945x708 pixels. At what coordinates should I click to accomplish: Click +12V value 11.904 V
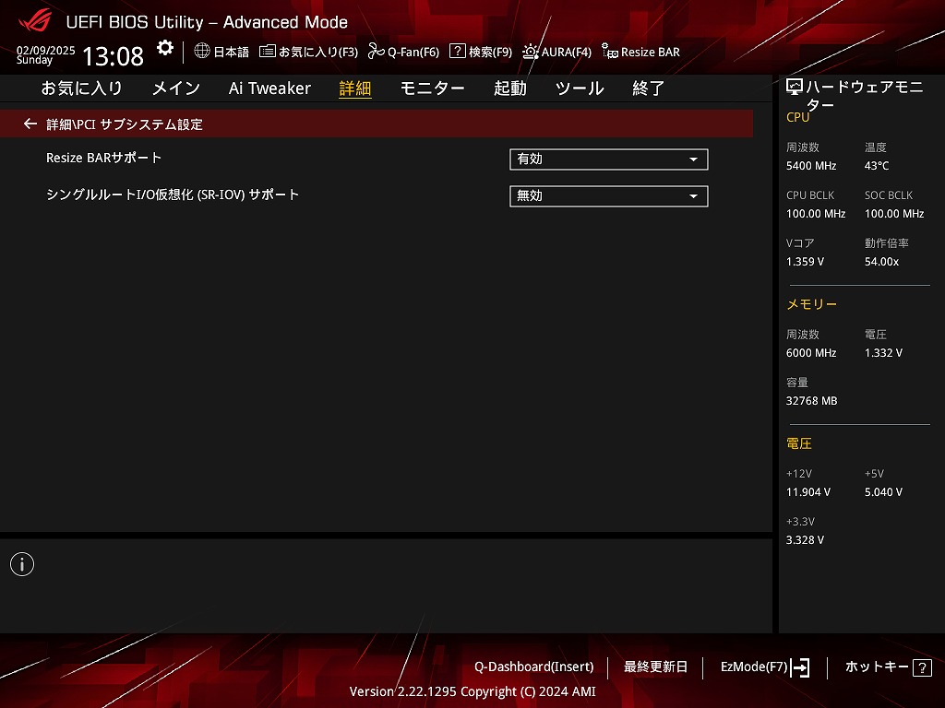(808, 492)
